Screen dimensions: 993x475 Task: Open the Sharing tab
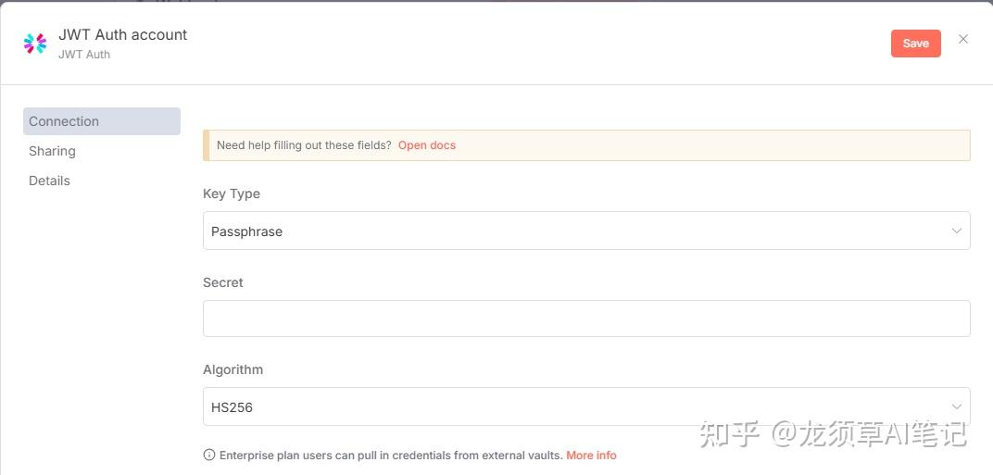coord(53,151)
